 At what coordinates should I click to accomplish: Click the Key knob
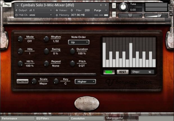click(x=56, y=81)
